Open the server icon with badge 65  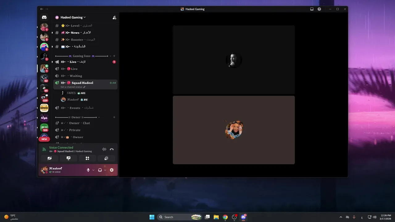44,88
